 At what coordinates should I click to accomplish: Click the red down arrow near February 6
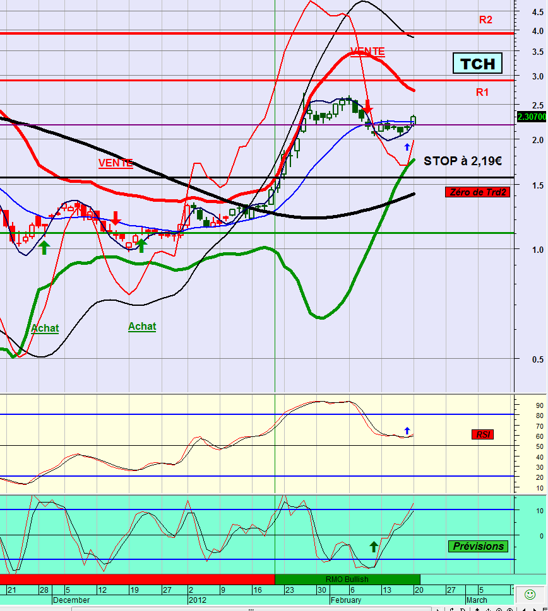[367, 107]
